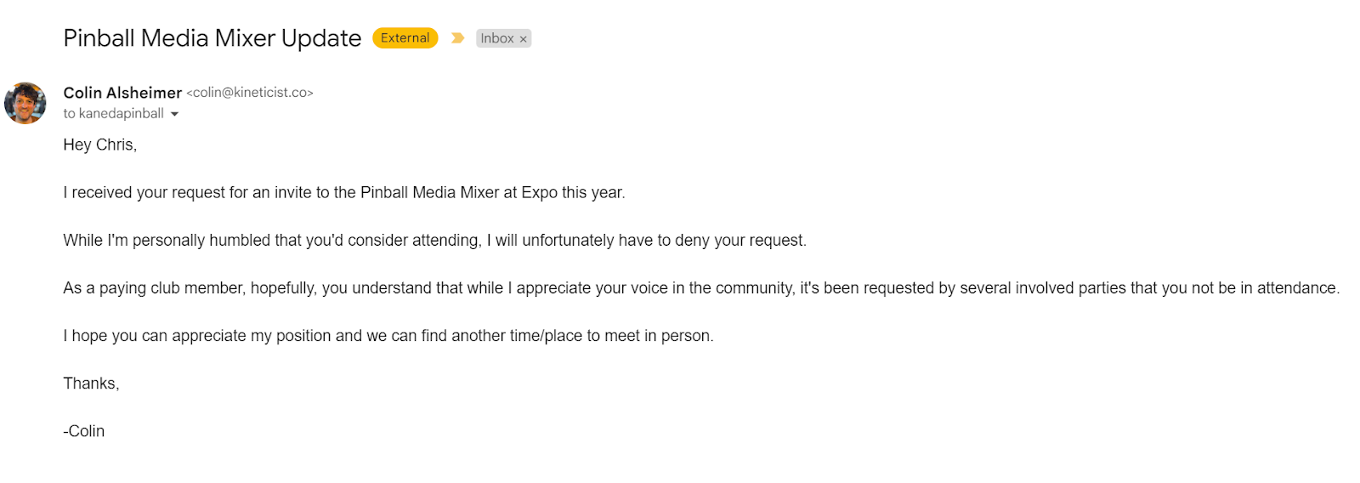Screen dimensions: 1360x483
Task: Remove the Inbox label with the x
Action: coord(524,39)
